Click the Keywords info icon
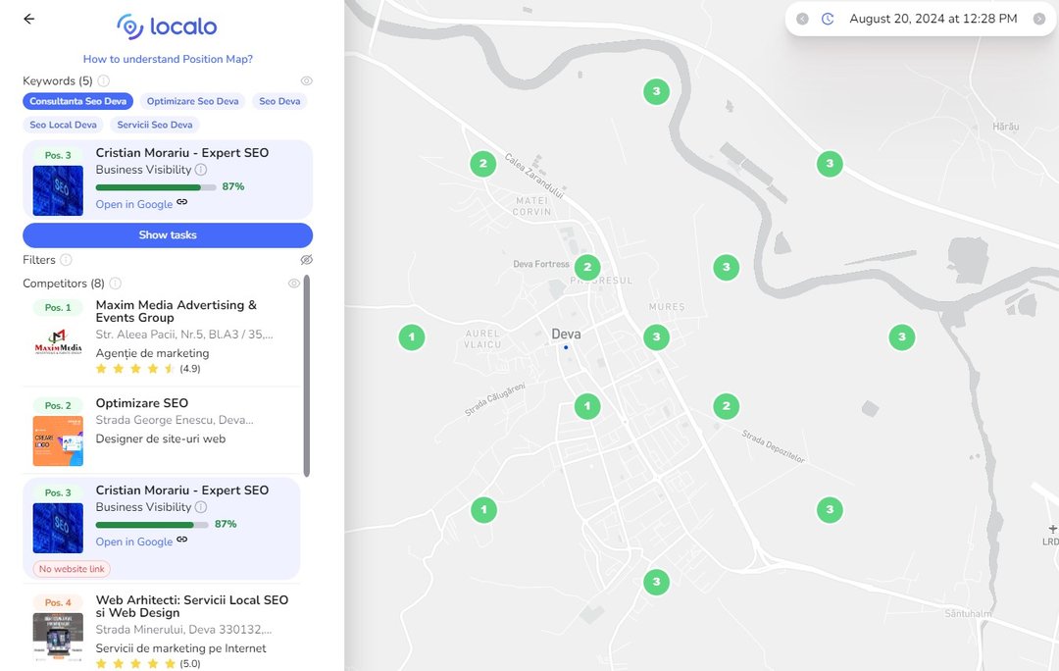The image size is (1059, 671). click(104, 81)
